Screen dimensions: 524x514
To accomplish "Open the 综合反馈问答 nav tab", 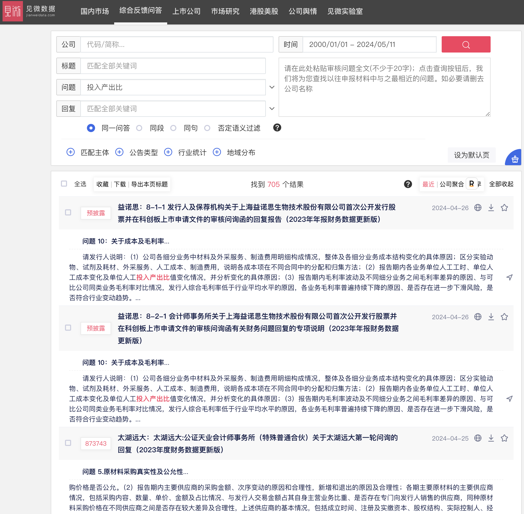I will pos(141,10).
